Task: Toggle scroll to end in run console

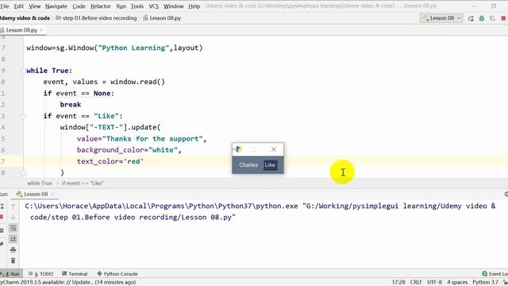Action: pyautogui.click(x=13, y=238)
